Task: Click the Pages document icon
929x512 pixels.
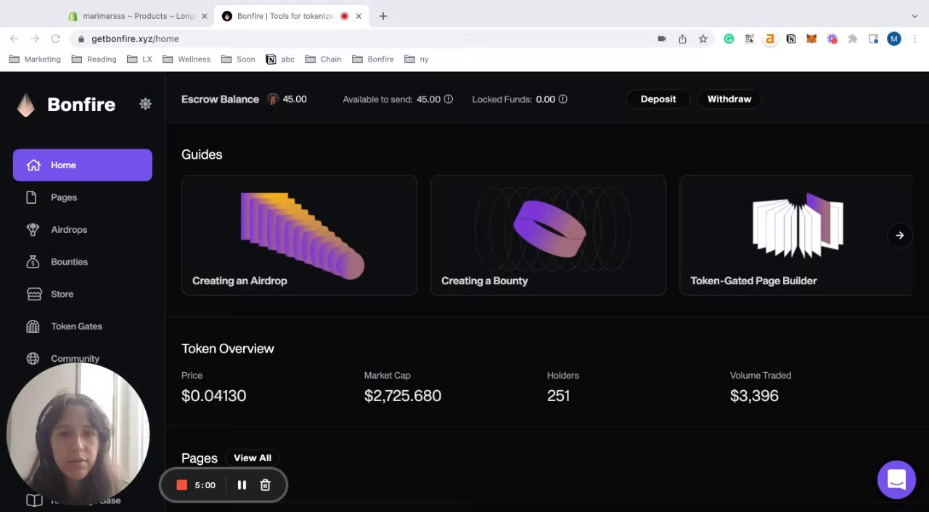Action: [x=31, y=197]
